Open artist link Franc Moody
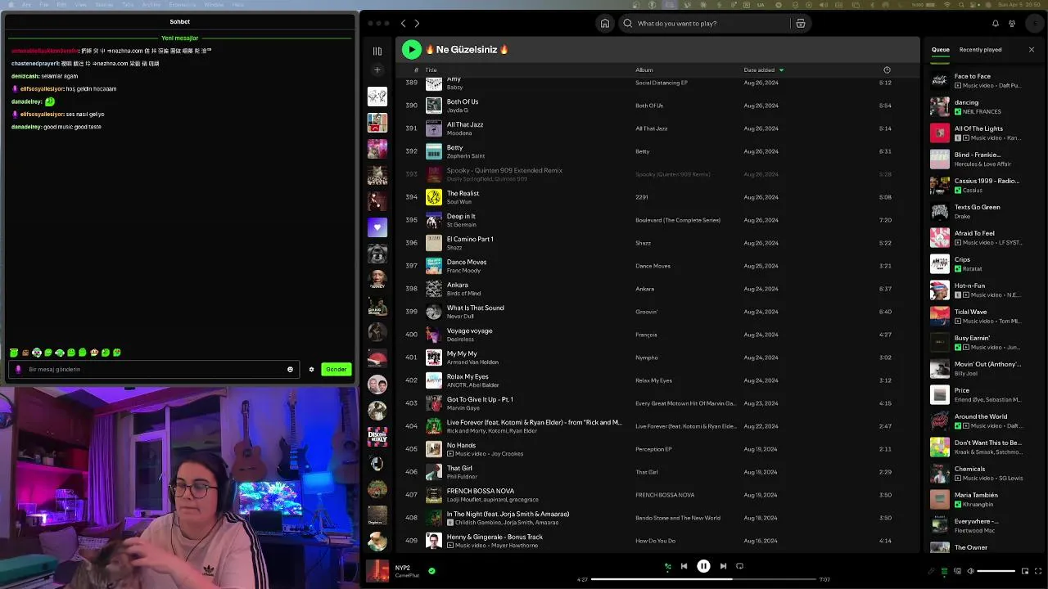Screen dimensions: 1048x589 [x=463, y=271]
